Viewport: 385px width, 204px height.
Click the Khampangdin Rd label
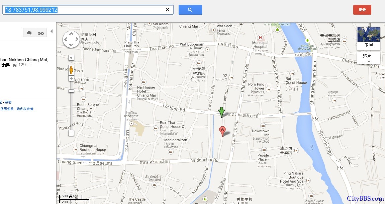[200, 180]
